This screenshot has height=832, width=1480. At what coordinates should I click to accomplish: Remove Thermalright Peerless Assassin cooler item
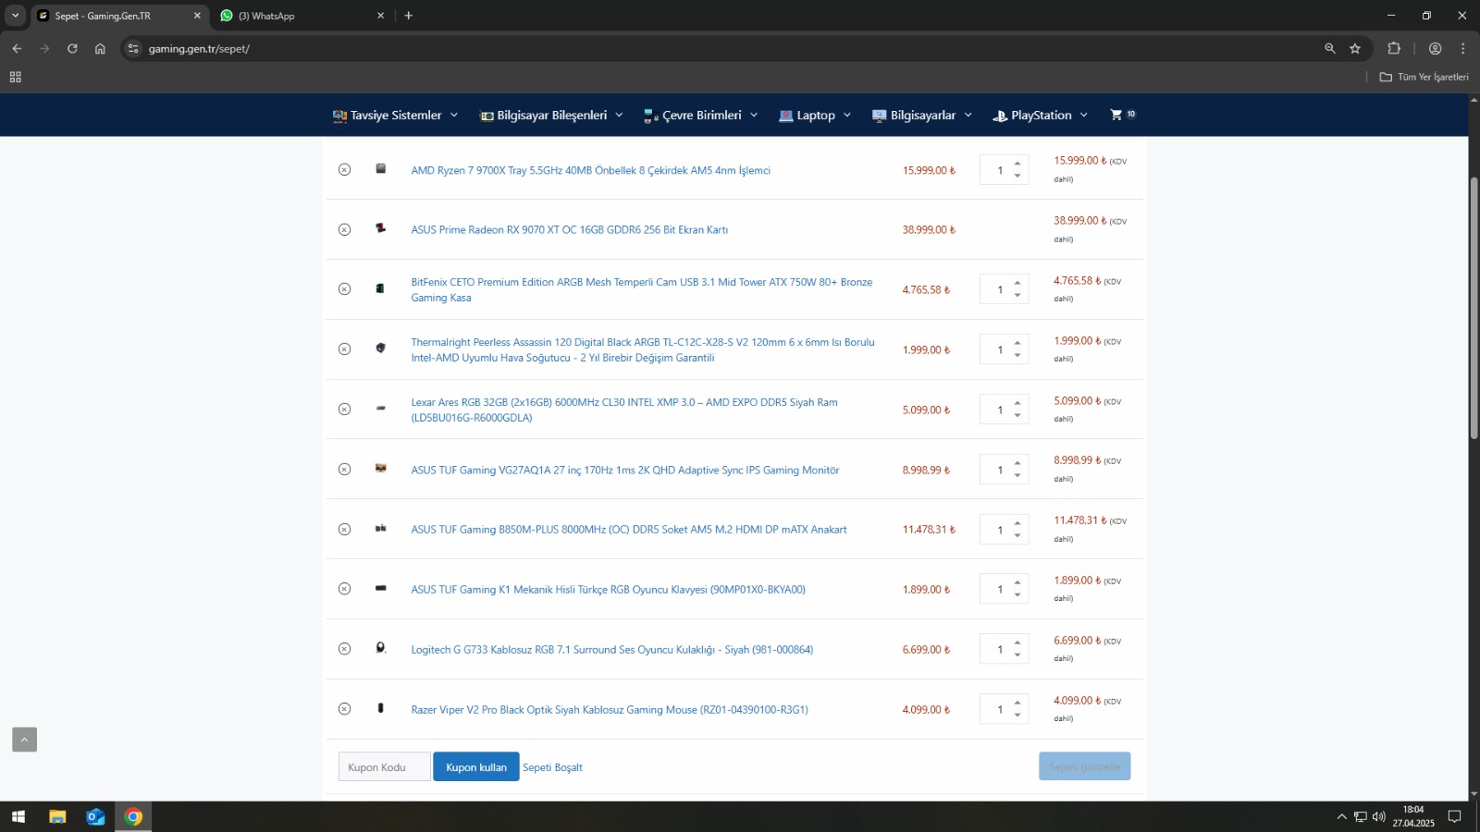pos(344,349)
